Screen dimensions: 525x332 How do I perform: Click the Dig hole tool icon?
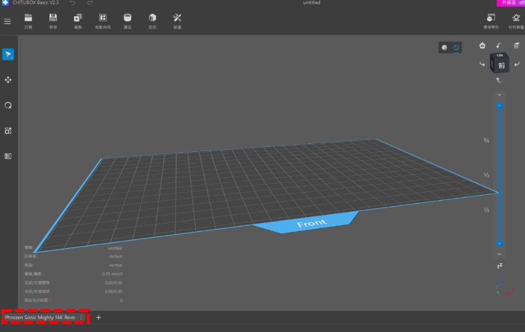pyautogui.click(x=152, y=18)
